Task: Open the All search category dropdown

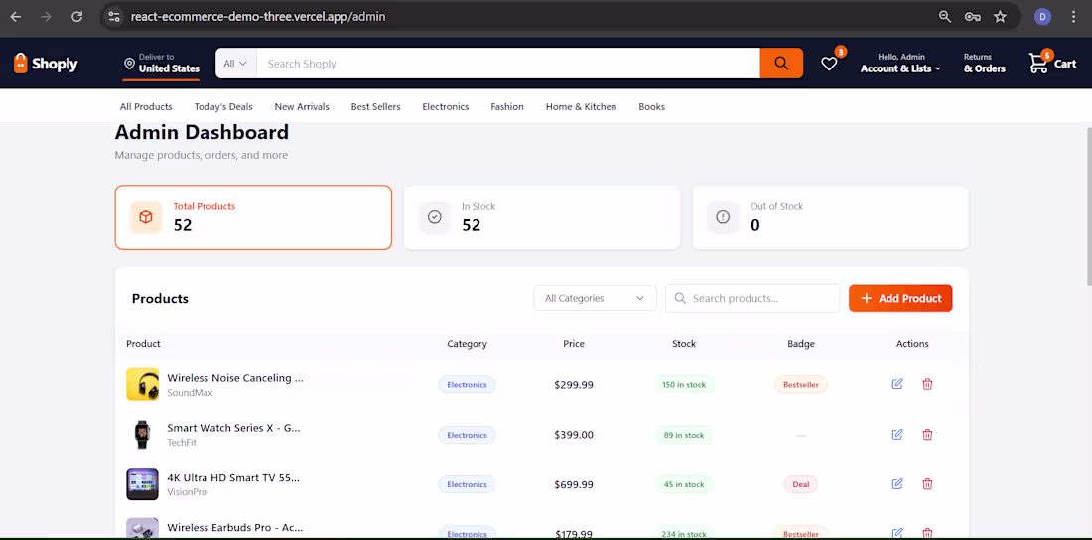Action: click(x=235, y=64)
